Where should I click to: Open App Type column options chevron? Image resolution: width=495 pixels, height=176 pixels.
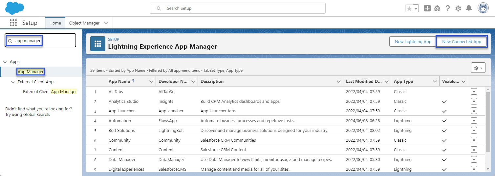(x=435, y=81)
